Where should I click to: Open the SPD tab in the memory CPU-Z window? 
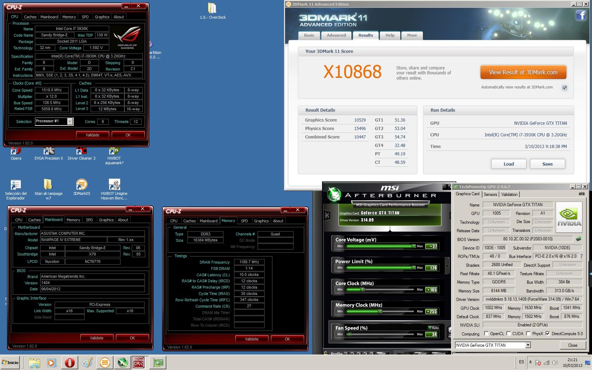[x=244, y=221]
